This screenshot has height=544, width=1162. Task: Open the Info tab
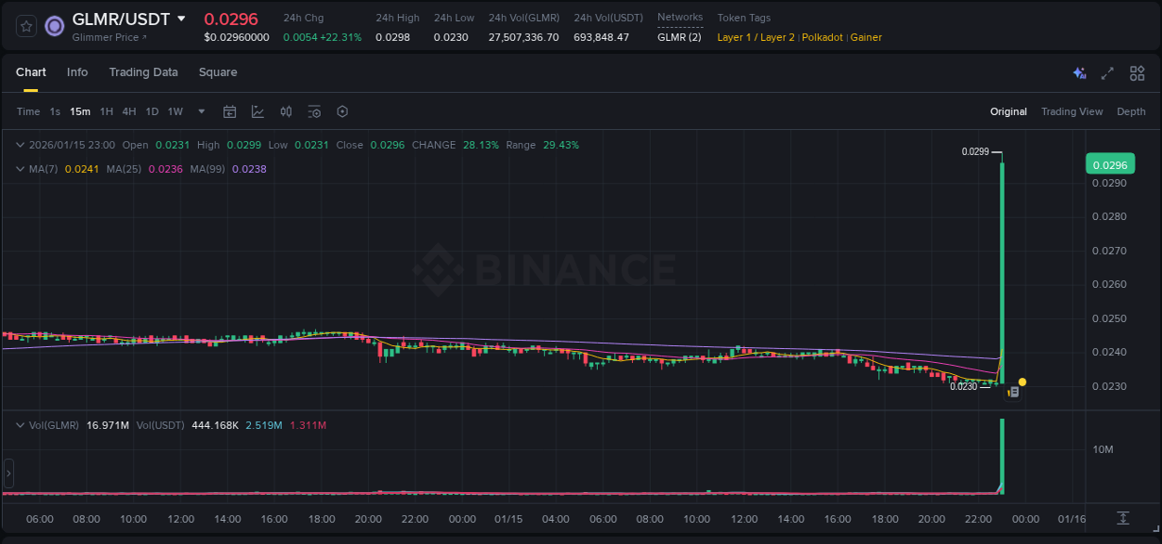tap(77, 71)
